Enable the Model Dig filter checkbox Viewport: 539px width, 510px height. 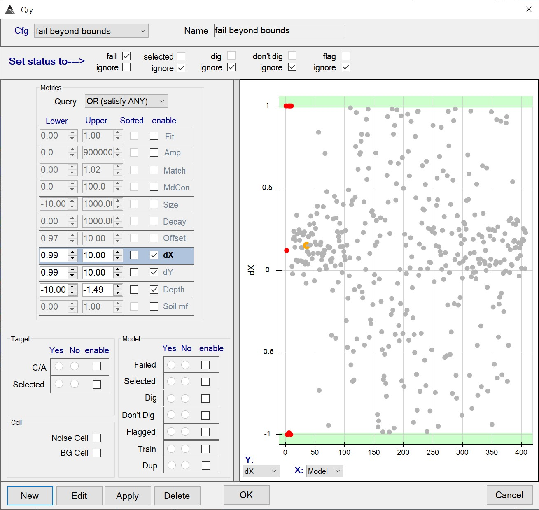(x=205, y=398)
